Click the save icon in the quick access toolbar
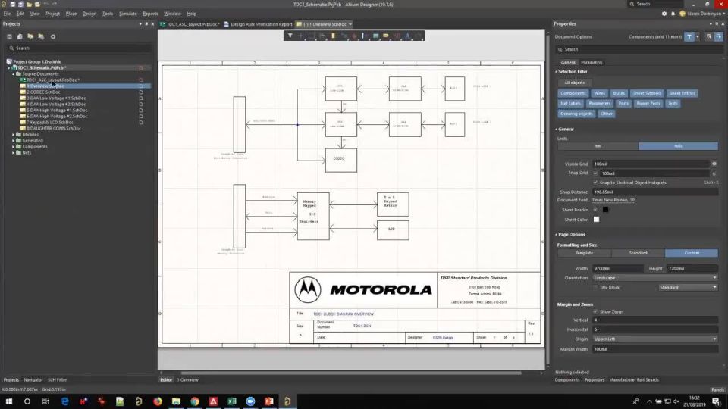The height and width of the screenshot is (409, 728). (x=13, y=5)
